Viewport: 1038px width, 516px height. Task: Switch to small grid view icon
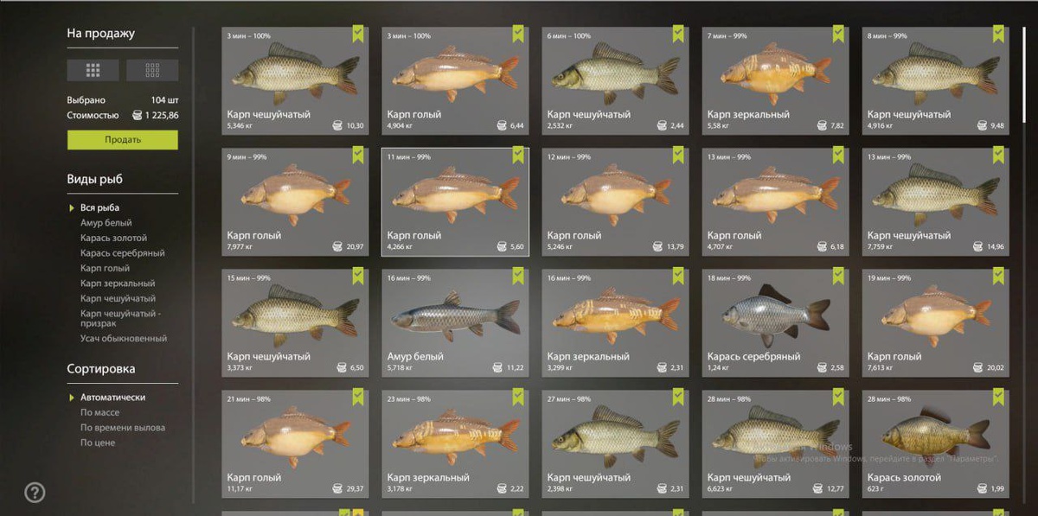152,70
